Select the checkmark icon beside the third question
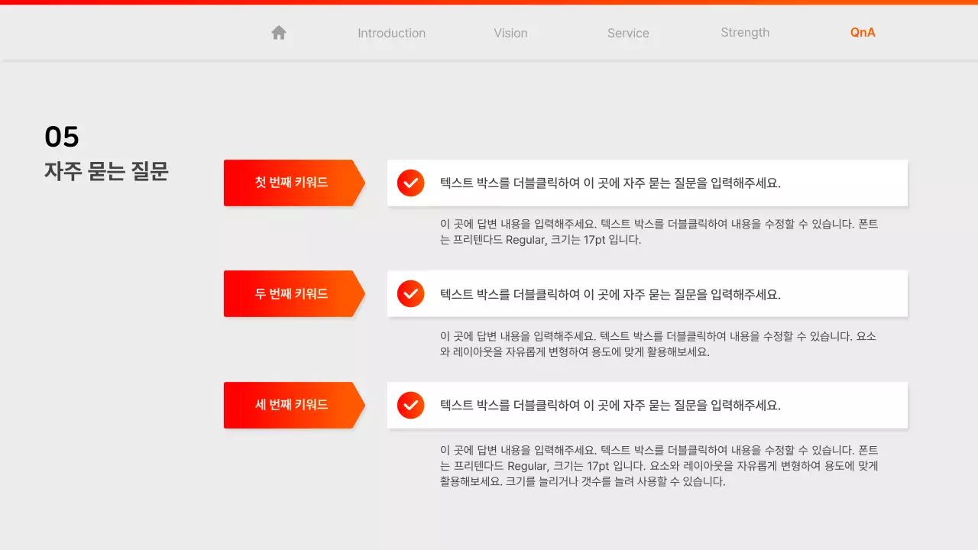978x550 pixels. pos(410,405)
